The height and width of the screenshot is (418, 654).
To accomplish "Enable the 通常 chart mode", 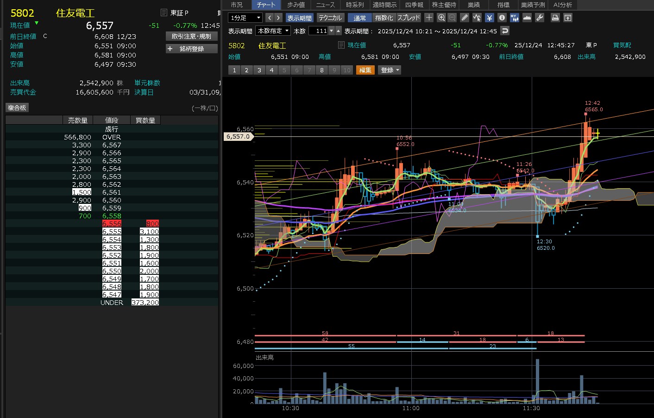I will click(x=359, y=18).
